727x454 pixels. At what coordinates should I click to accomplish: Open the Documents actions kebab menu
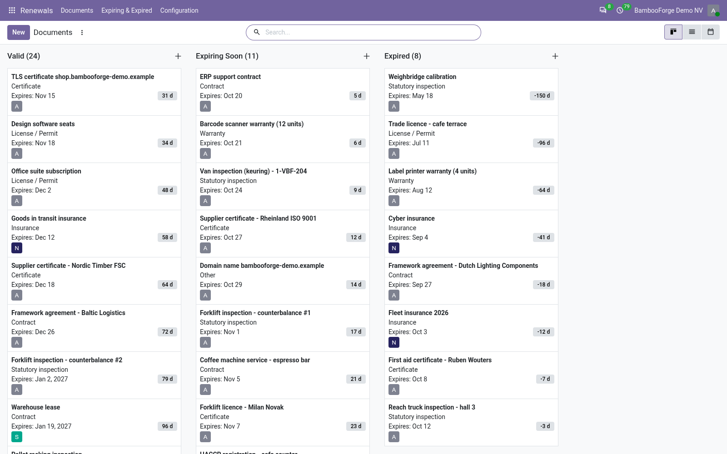point(82,32)
